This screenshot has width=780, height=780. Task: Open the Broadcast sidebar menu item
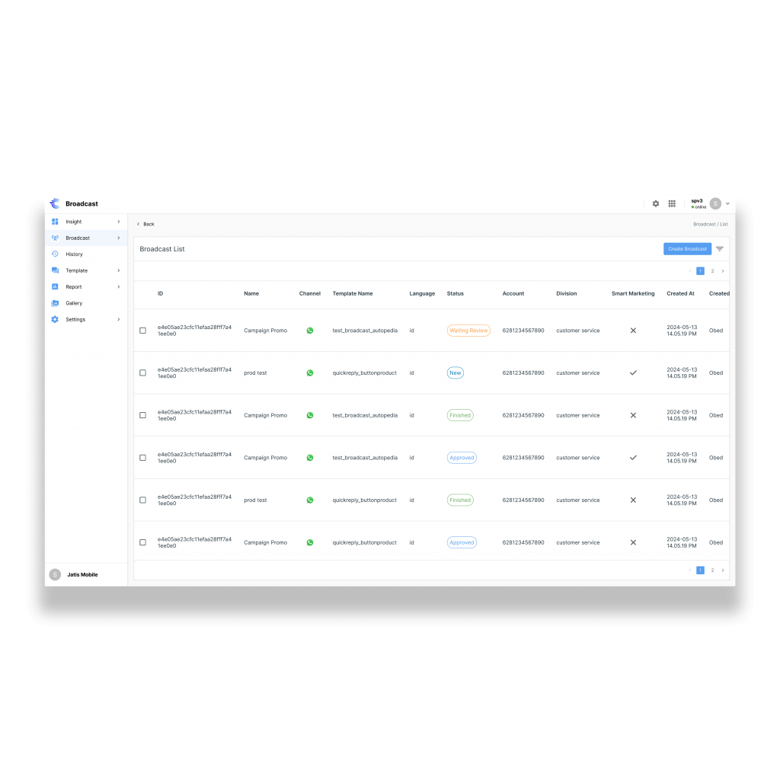coord(78,238)
